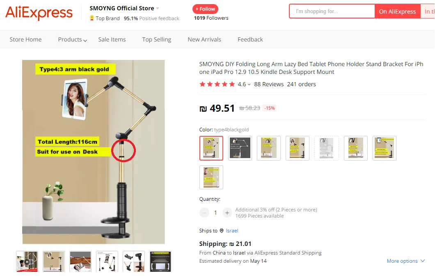Expand More options for shipping
The height and width of the screenshot is (280, 435).
coord(405,261)
